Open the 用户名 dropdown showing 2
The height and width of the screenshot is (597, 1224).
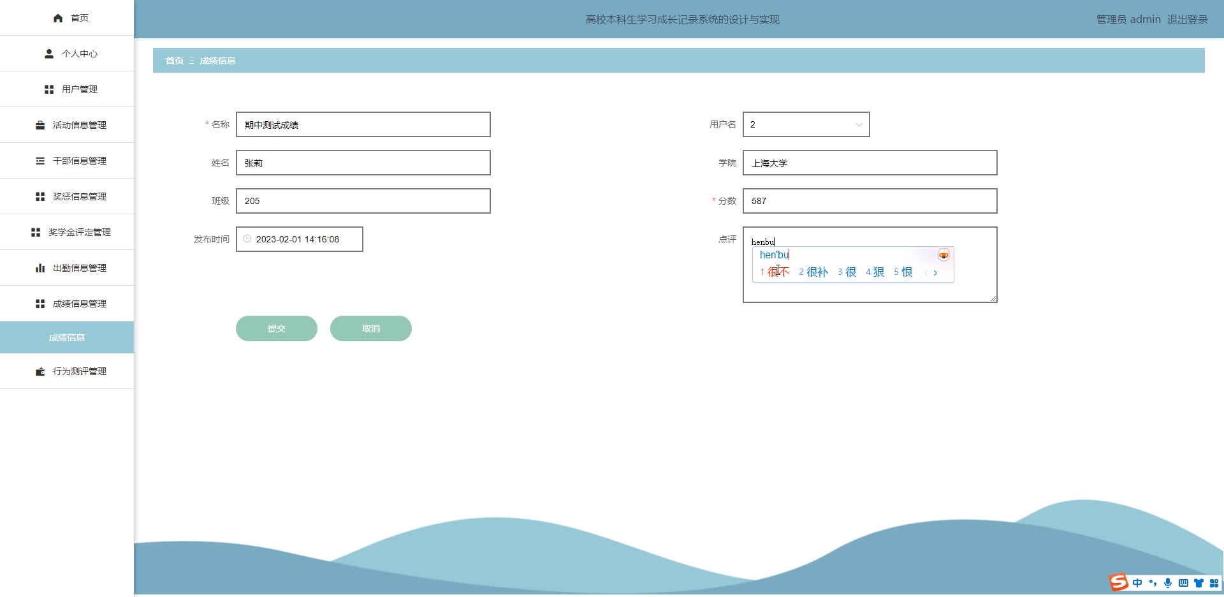(x=806, y=124)
